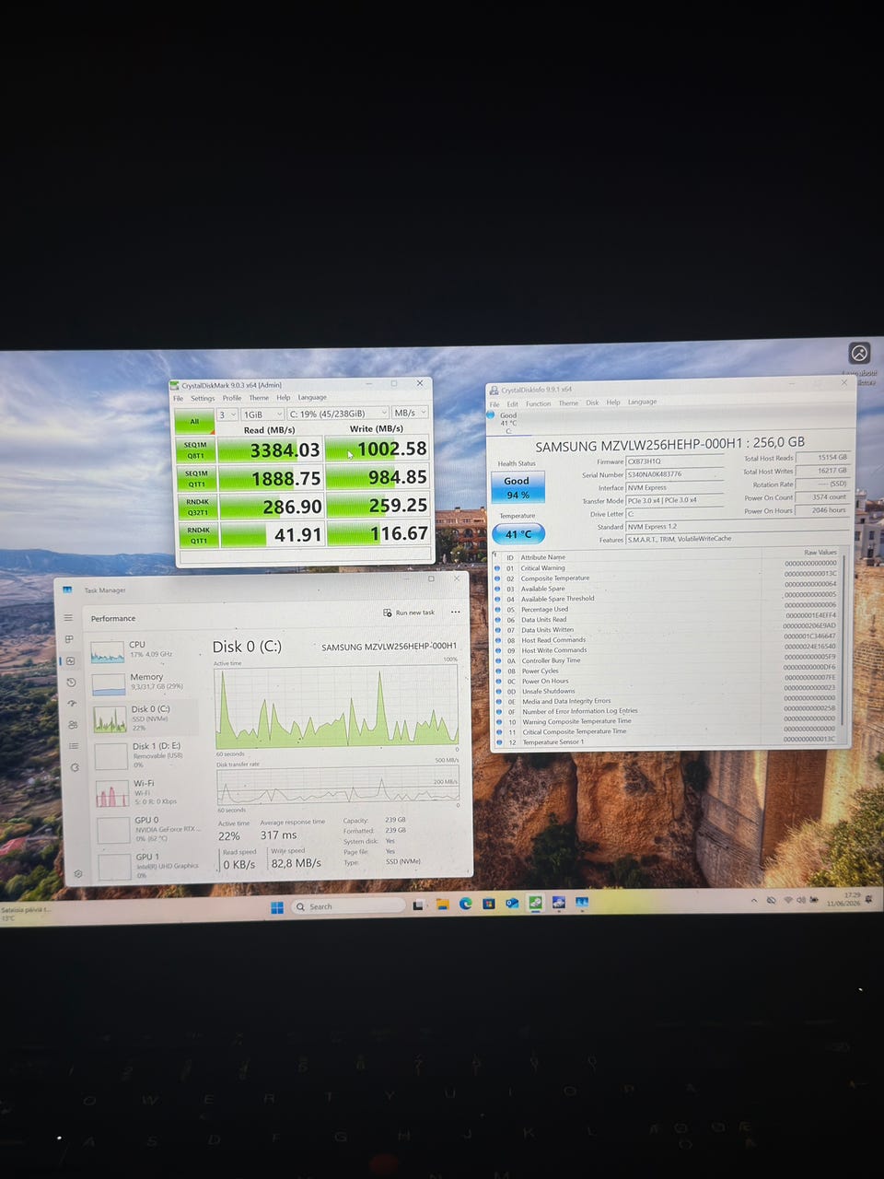Run all benchmarks with the All button
The width and height of the screenshot is (884, 1179).
coord(194,421)
